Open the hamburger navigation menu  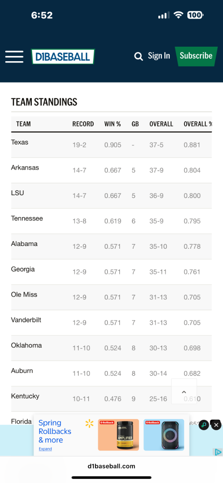14,56
